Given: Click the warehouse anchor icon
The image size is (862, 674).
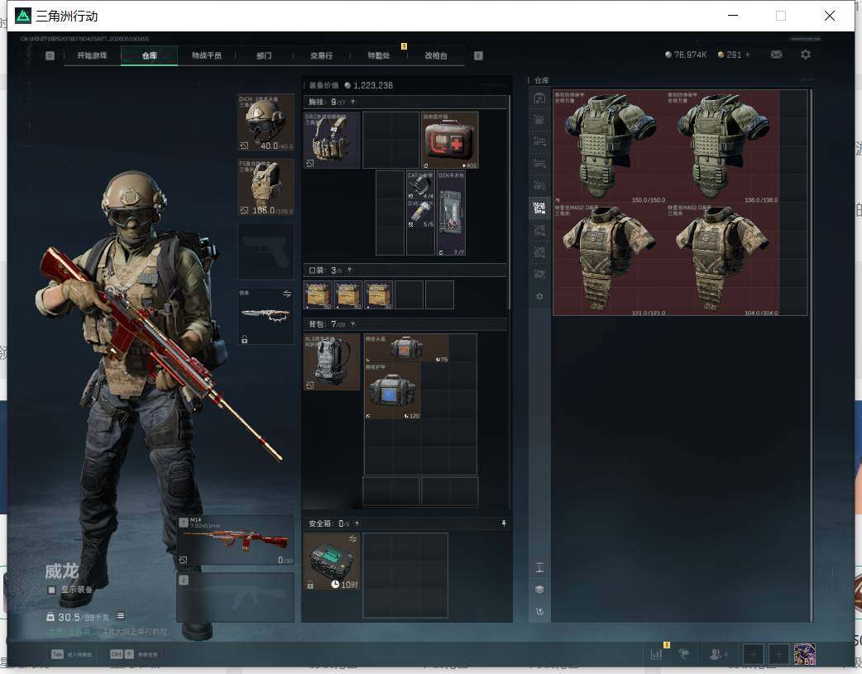Looking at the screenshot, I should 539,611.
